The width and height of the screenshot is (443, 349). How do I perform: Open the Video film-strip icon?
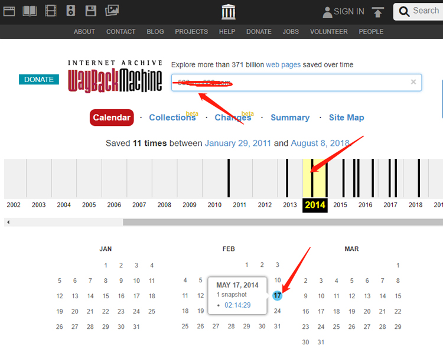pyautogui.click(x=51, y=11)
